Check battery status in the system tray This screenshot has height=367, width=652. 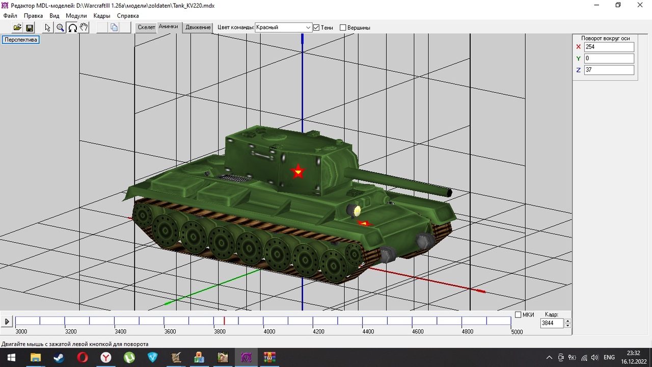pos(572,357)
